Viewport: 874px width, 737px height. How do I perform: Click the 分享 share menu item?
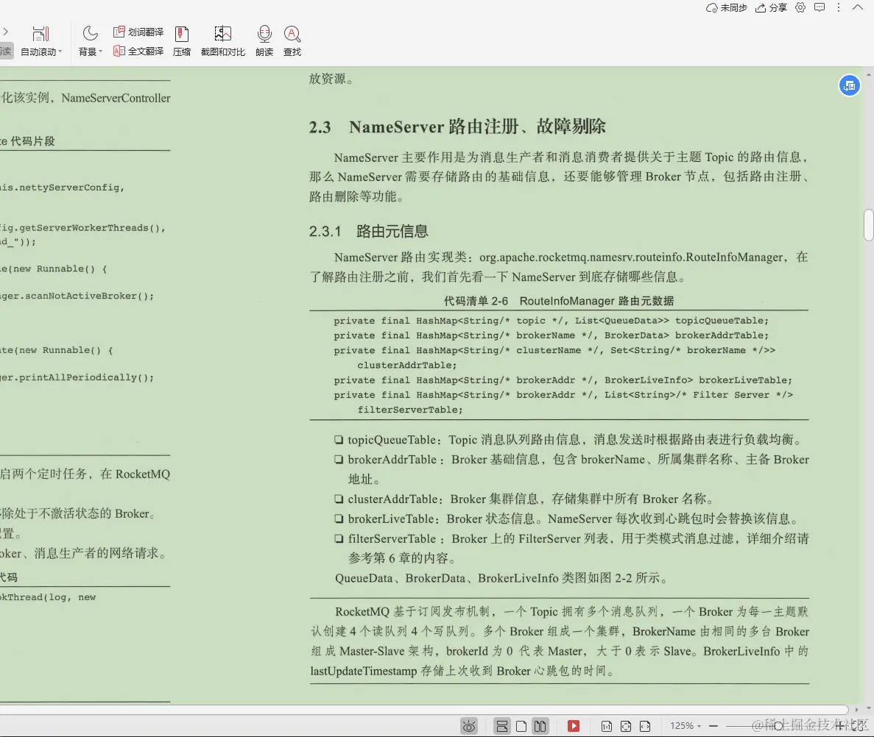(x=770, y=7)
